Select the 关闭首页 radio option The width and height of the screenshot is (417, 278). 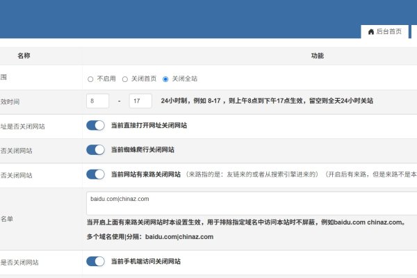125,79
